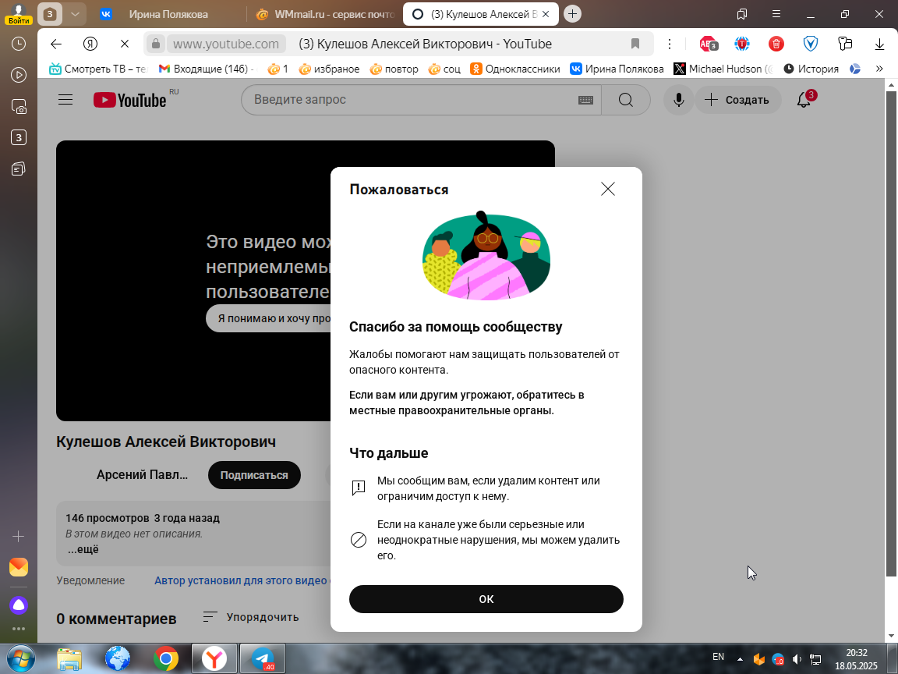This screenshot has height=674, width=898.
Task: Open соц bookmark
Action: (444, 69)
